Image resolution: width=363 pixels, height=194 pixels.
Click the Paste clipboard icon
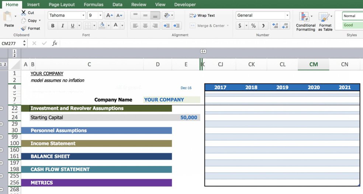click(x=7, y=17)
